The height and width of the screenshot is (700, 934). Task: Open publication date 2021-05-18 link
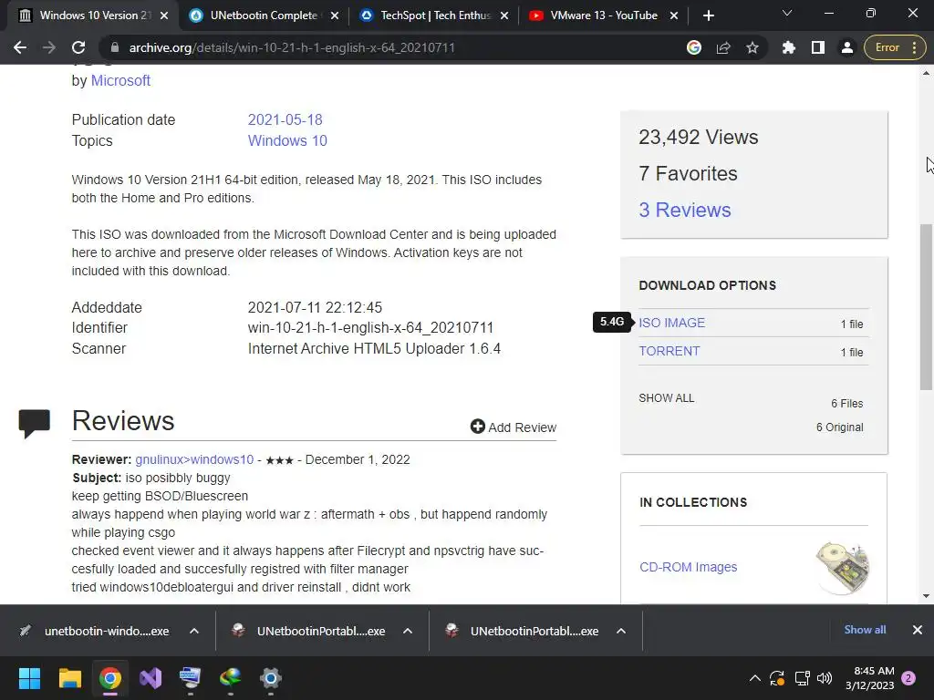[285, 119]
